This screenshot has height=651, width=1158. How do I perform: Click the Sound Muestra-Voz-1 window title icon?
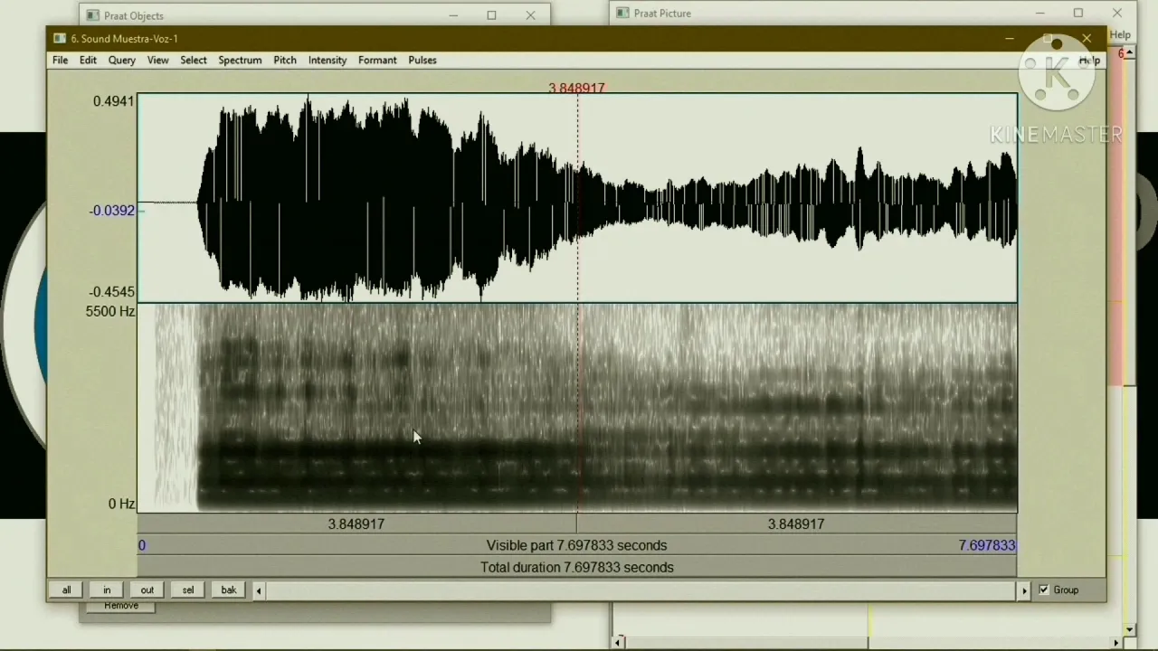coord(60,39)
